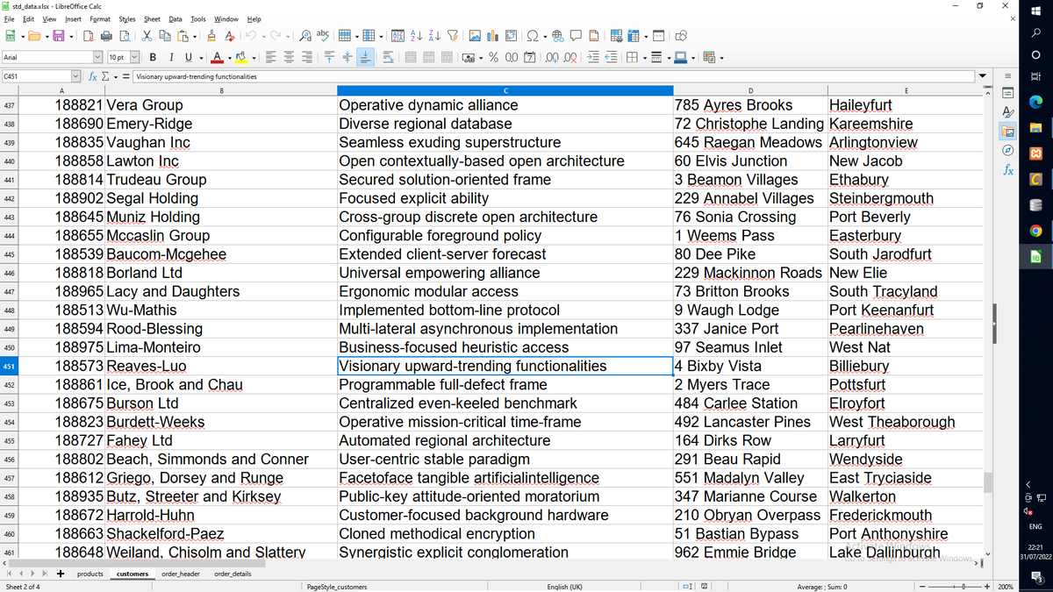Click the Clone Formatting paintbrush icon
This screenshot has height=592, width=1053.
pos(211,36)
